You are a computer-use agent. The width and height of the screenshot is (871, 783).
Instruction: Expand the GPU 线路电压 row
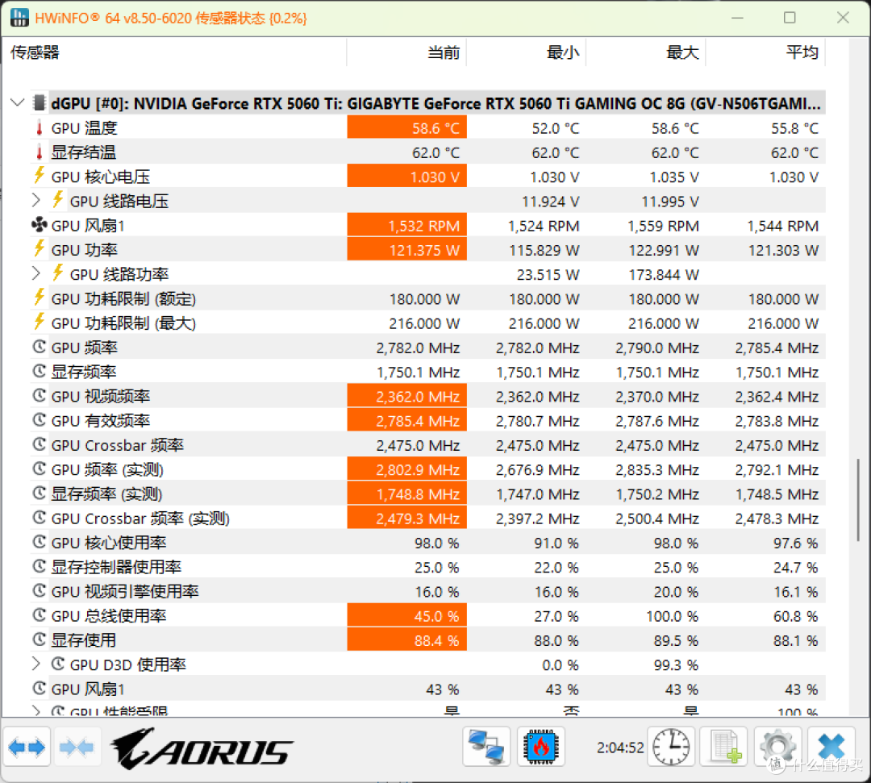click(x=36, y=201)
